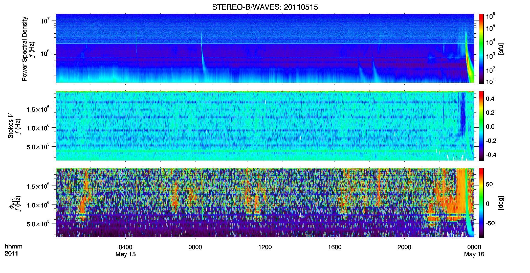This screenshot has width=530, height=273.
Task: Click the 0800 time tick label
Action: (x=195, y=247)
